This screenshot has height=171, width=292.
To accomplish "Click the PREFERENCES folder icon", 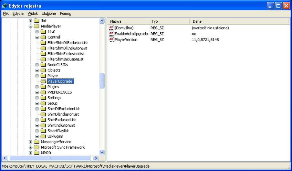I will pyautogui.click(x=43, y=92).
